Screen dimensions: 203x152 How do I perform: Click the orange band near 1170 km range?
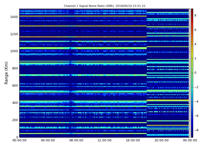tap(83, 37)
